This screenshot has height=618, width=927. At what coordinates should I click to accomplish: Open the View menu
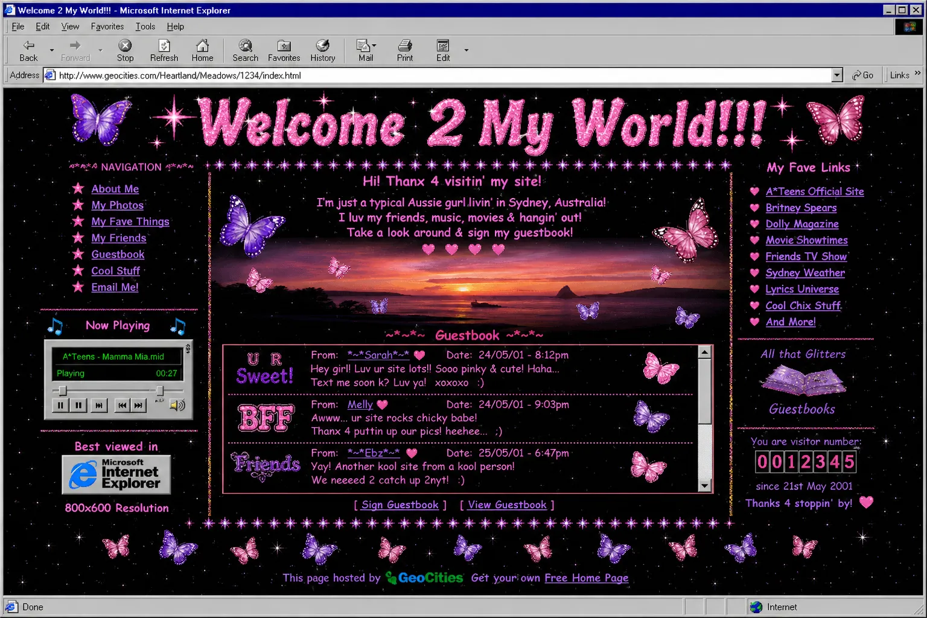coord(70,27)
